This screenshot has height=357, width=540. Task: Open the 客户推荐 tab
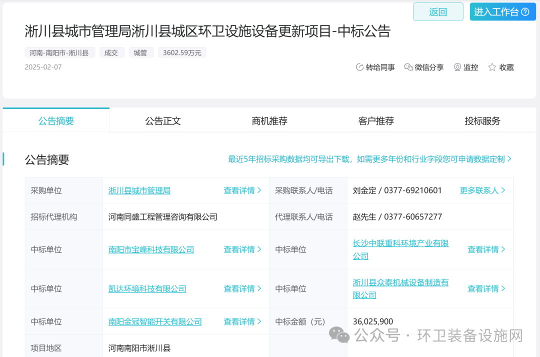tap(375, 120)
